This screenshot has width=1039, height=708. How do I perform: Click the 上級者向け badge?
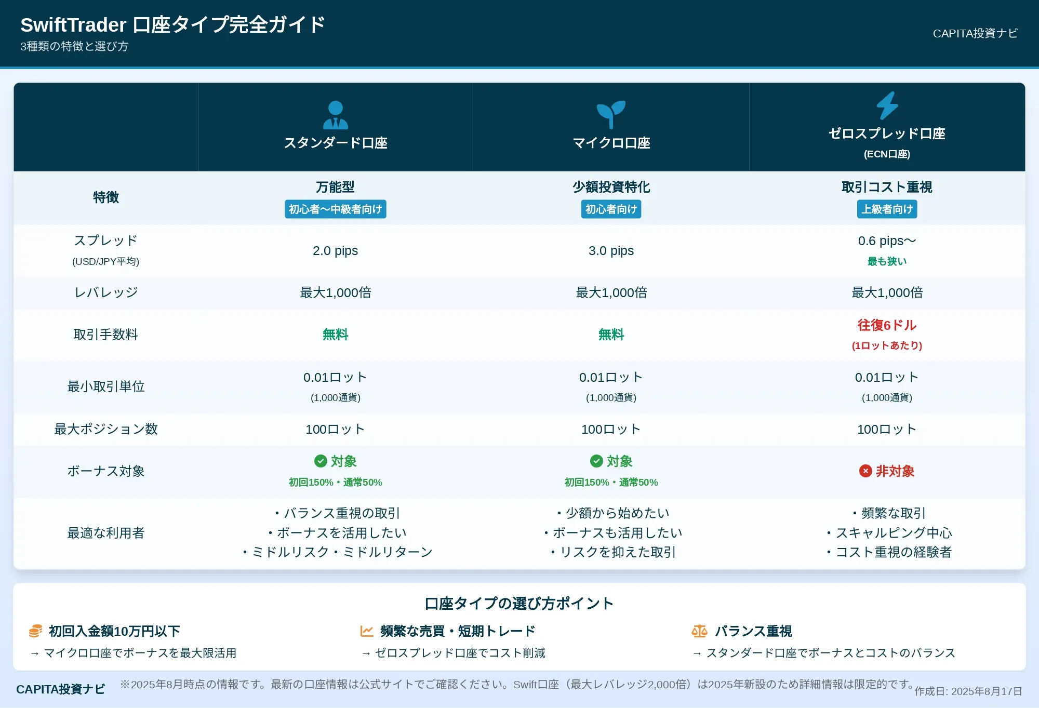click(x=887, y=209)
